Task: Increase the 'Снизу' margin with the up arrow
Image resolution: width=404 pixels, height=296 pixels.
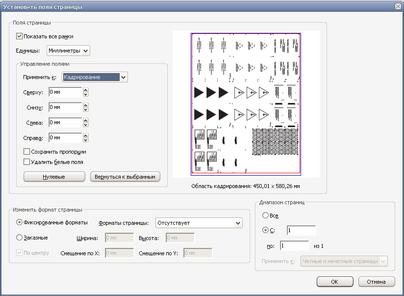Action: click(86, 105)
